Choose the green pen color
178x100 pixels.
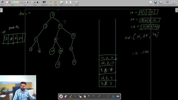15,2
